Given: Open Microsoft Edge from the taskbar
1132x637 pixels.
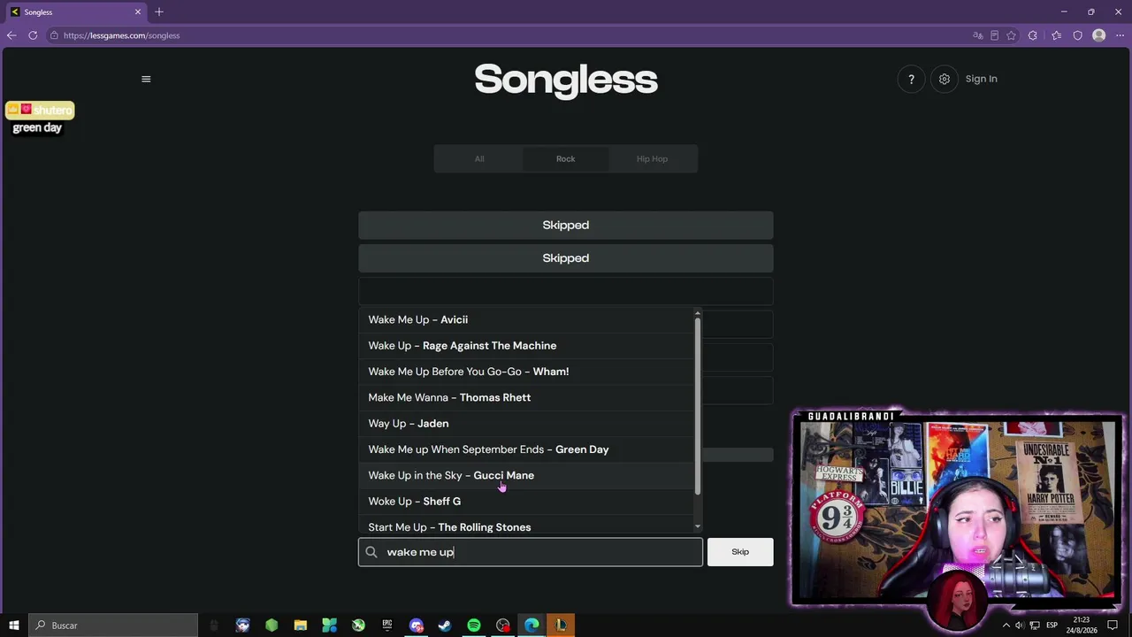Looking at the screenshot, I should click(532, 625).
